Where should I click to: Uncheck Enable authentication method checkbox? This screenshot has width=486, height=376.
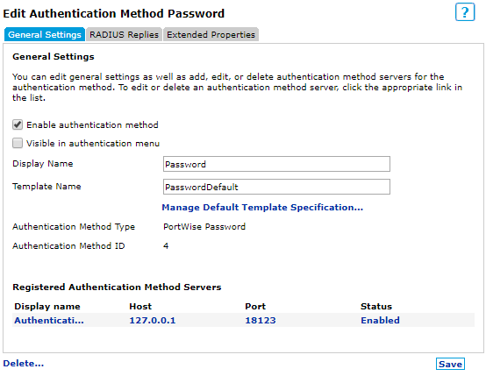(x=18, y=124)
